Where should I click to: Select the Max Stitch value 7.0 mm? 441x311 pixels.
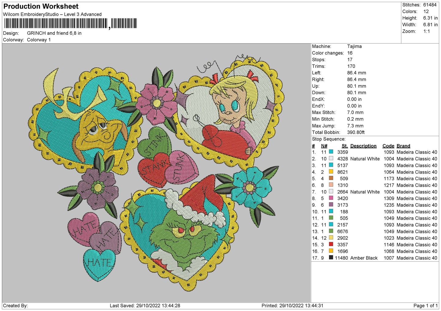click(x=355, y=112)
